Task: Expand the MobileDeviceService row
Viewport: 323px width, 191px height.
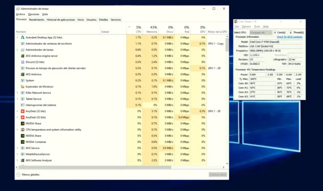Action: [18, 154]
